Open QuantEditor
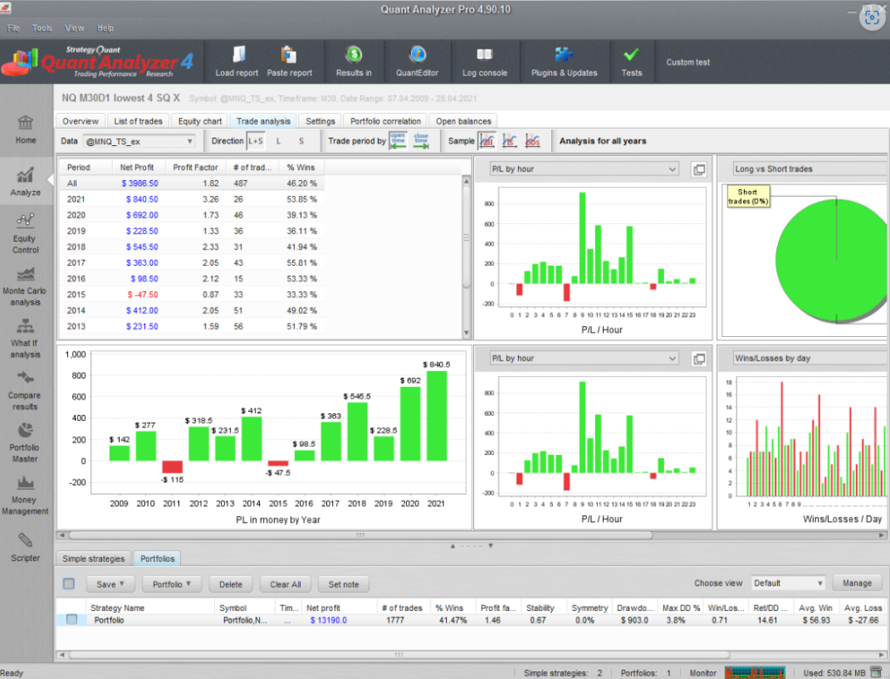This screenshot has width=890, height=679. (417, 60)
